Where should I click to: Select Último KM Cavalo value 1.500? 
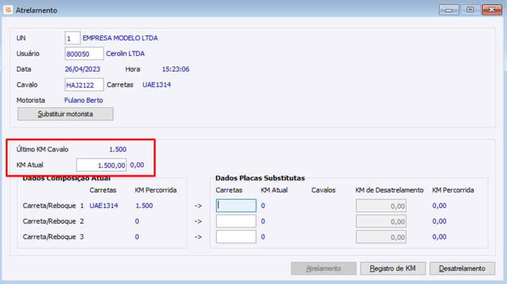[x=118, y=150]
